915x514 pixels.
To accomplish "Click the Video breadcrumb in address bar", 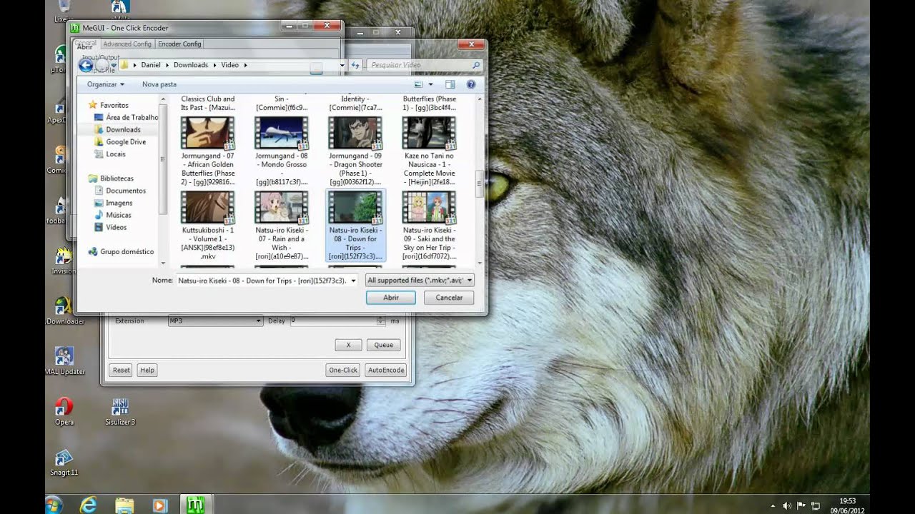I will tap(229, 65).
